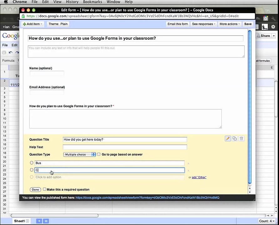Open the spreadsheet's File menu in background
Viewport: 279px width, 225px height.
[x=5, y=45]
